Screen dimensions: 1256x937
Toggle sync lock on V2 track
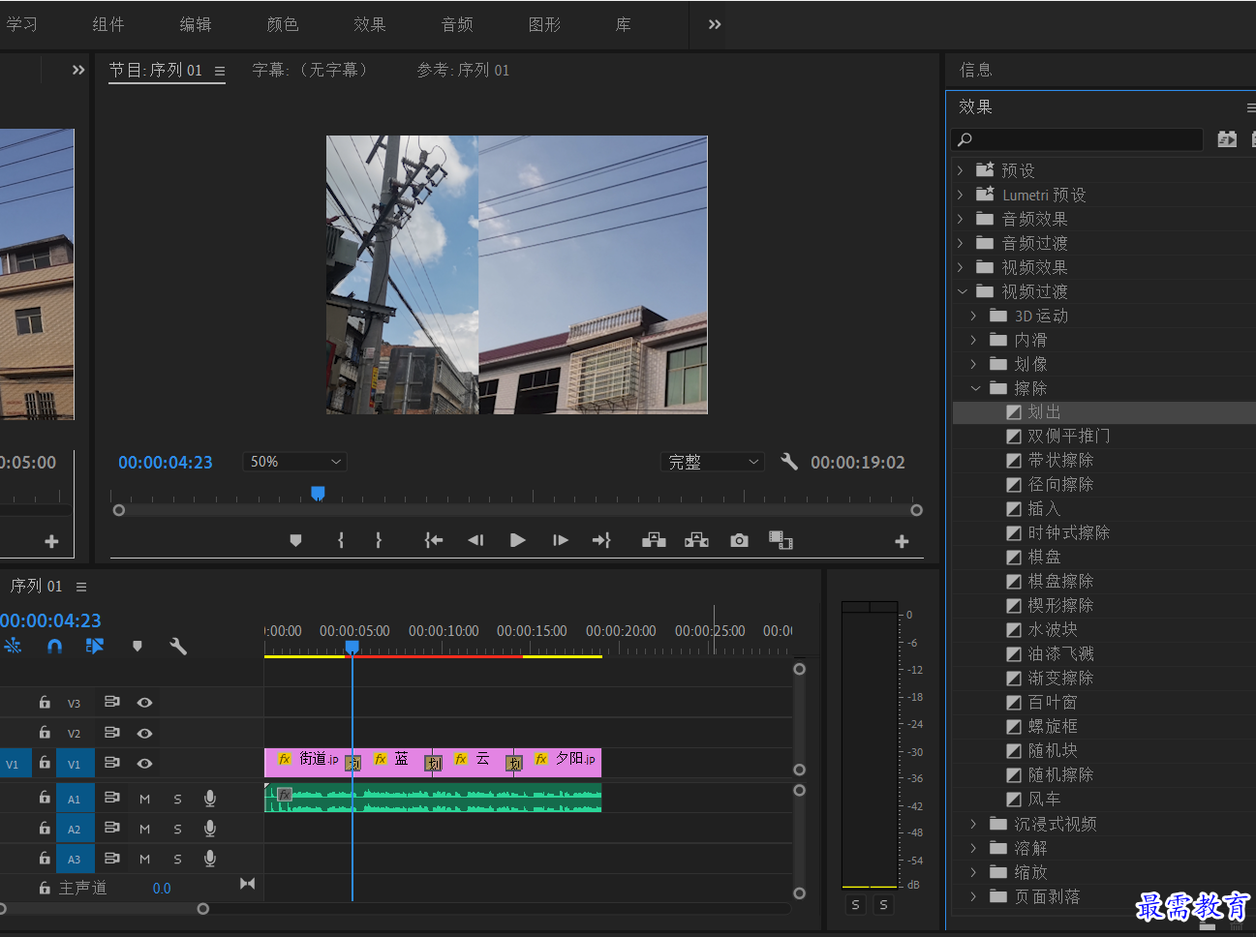(x=111, y=733)
